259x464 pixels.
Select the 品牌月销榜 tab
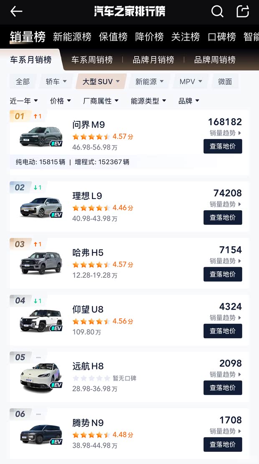click(153, 59)
